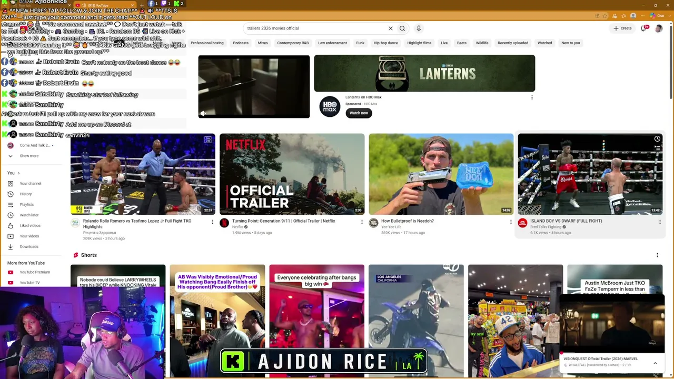Open the Live filter chip
This screenshot has width=674, height=379.
tap(444, 43)
